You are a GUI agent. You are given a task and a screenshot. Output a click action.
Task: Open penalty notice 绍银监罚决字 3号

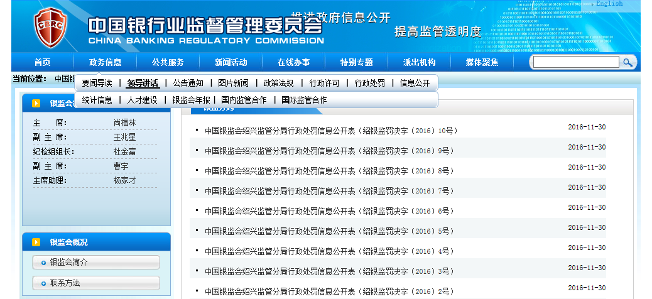(x=330, y=272)
